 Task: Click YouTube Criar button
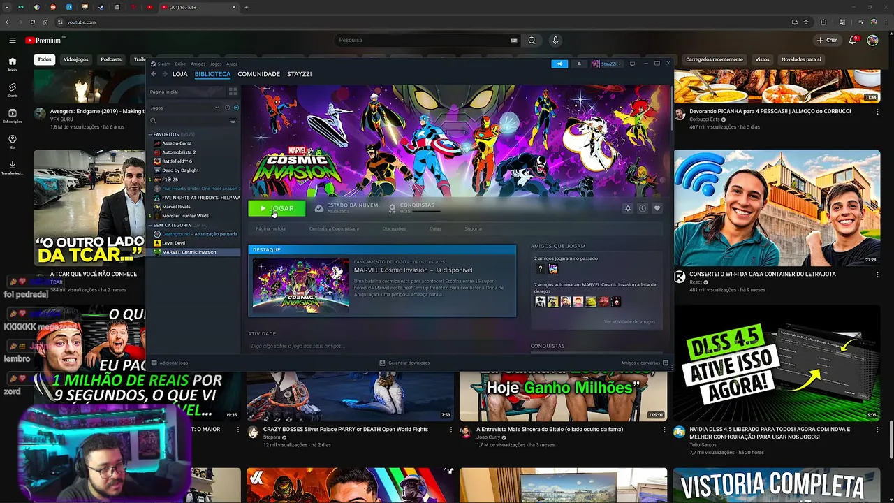click(827, 41)
